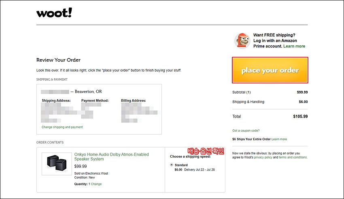Click the woot! logo
Screen dimensions: 344x199
pos(54,13)
